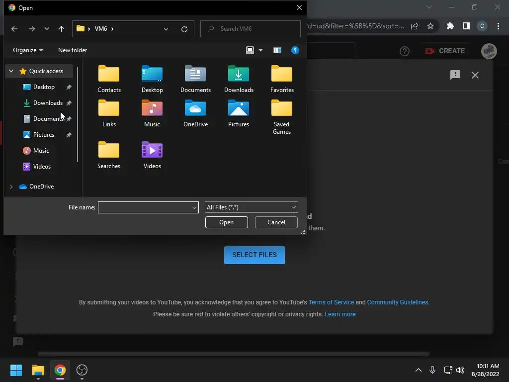Select Downloads in Quick access sidebar
The width and height of the screenshot is (509, 382).
[48, 103]
